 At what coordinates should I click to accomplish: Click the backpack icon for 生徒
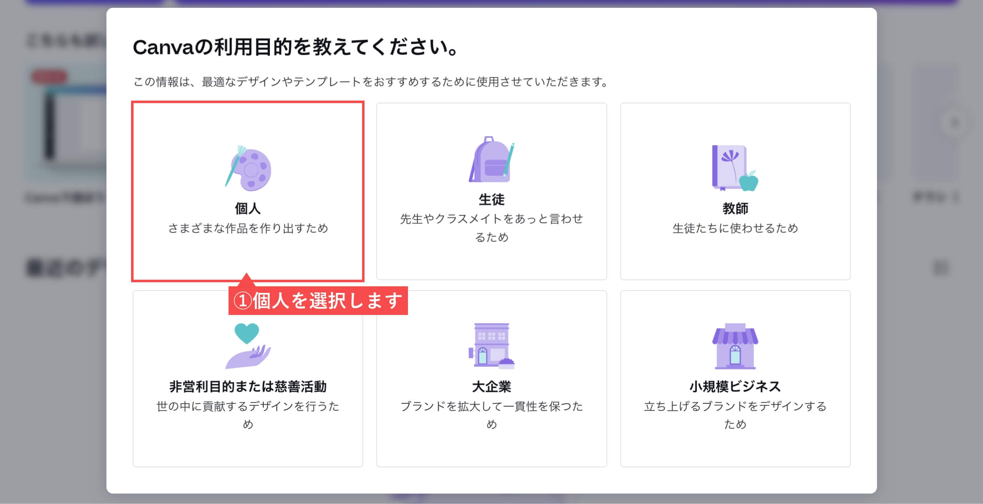(x=491, y=159)
